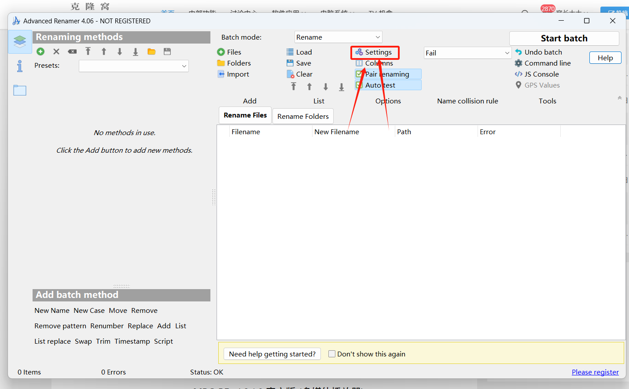Sort by the Error column header
629x389 pixels.
pos(519,132)
